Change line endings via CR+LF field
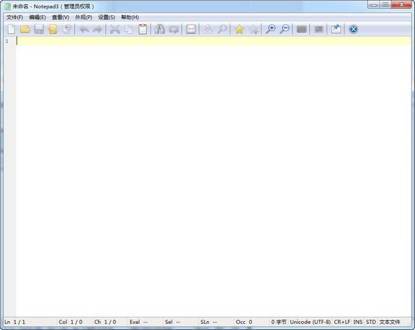The image size is (415, 330). tap(342, 322)
